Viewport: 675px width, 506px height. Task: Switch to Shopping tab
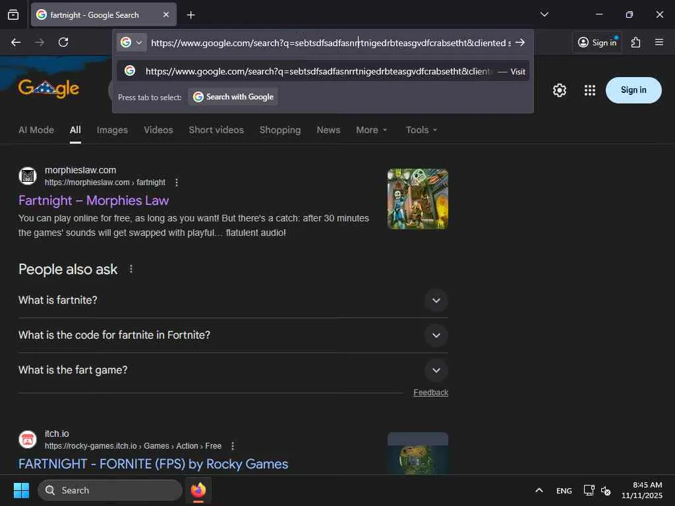(x=280, y=130)
